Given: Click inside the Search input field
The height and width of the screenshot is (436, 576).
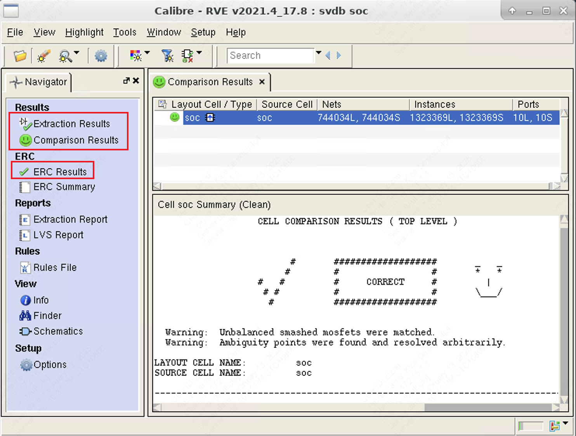Looking at the screenshot, I should 270,56.
